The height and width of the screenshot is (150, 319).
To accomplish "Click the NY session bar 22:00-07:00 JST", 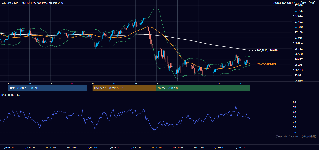I will (203, 88).
